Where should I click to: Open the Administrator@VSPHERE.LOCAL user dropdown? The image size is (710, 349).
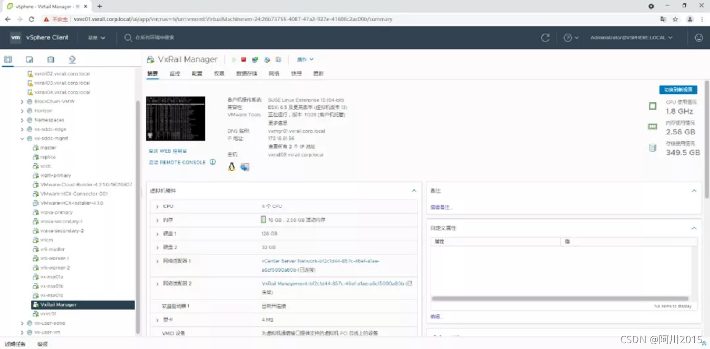[631, 38]
